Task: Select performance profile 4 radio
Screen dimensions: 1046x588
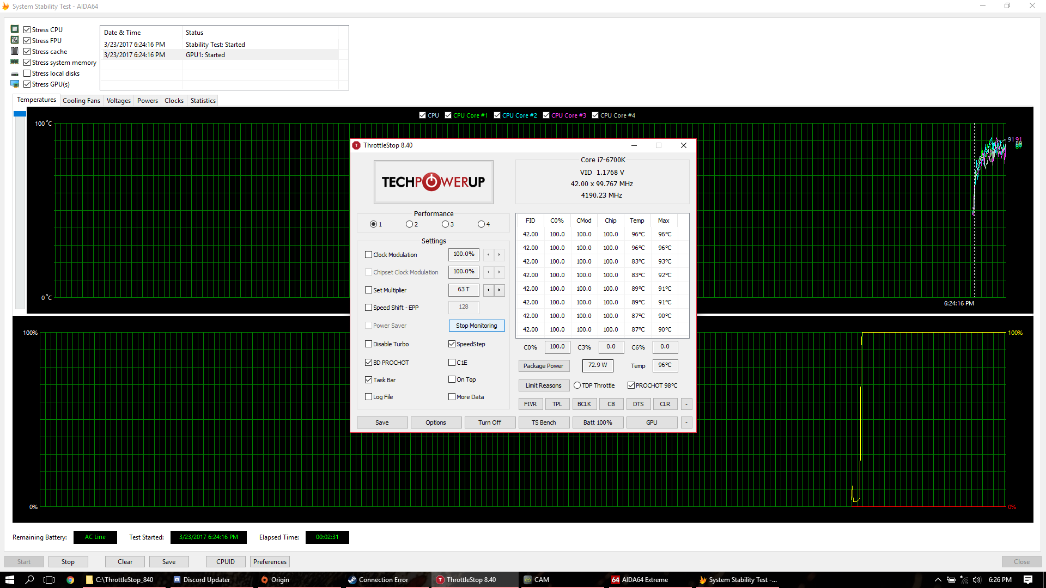Action: 481,224
